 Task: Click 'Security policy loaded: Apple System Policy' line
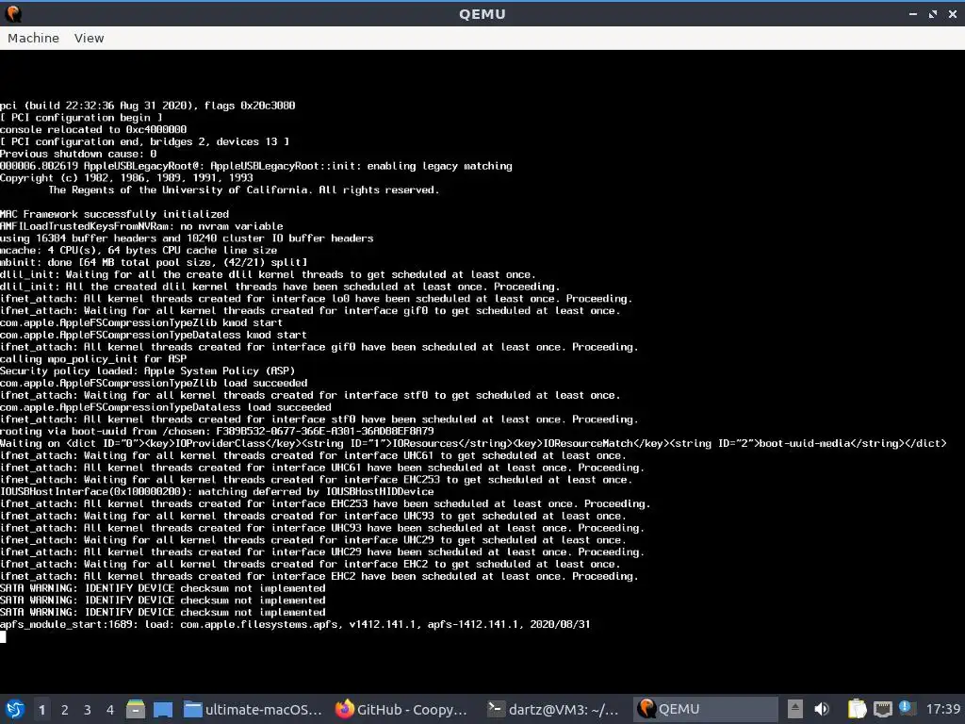(148, 371)
